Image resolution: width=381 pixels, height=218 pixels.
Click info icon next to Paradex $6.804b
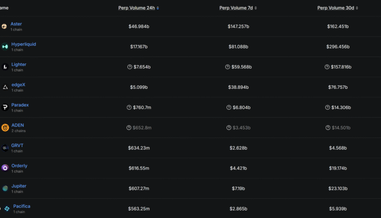(x=228, y=107)
